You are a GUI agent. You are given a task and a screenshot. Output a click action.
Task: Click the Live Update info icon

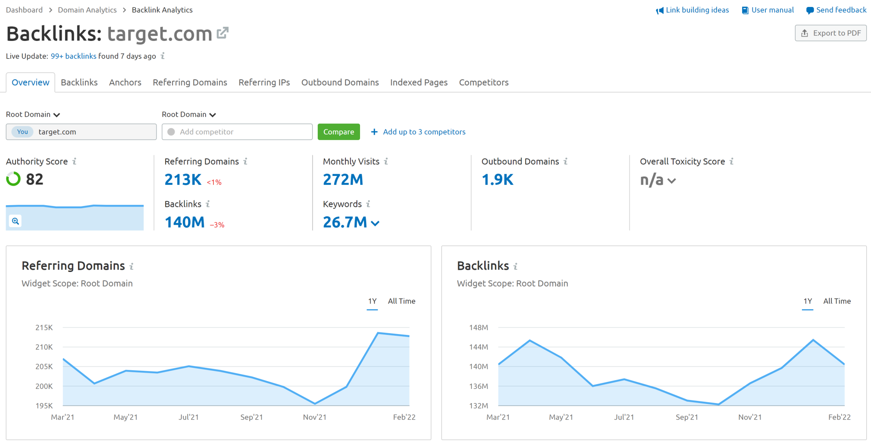tap(163, 56)
